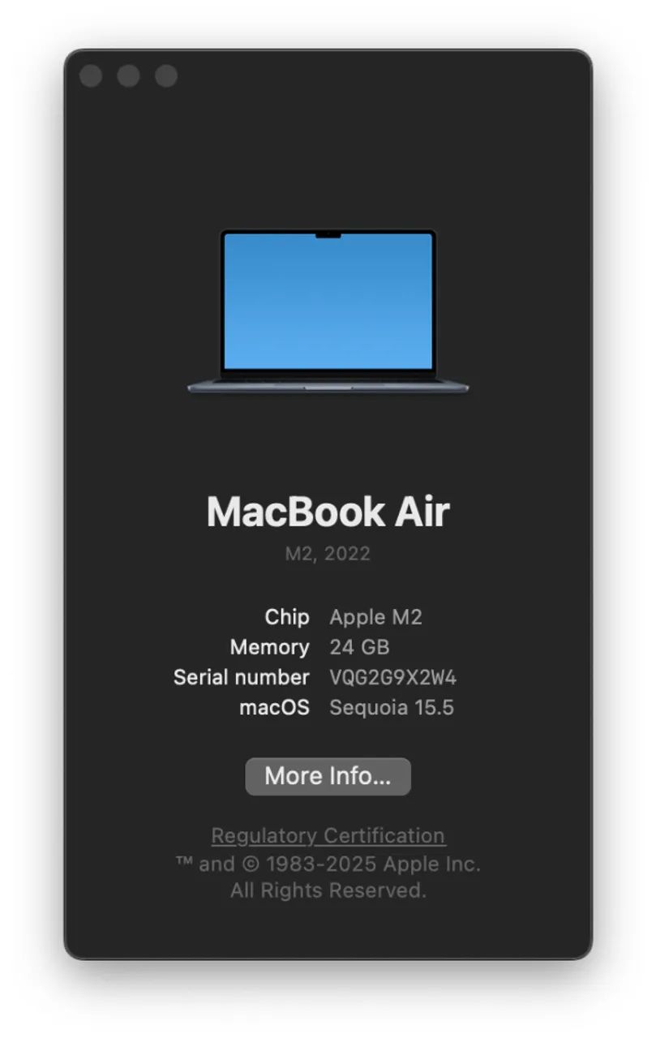Click the 'Chip' label

[287, 617]
